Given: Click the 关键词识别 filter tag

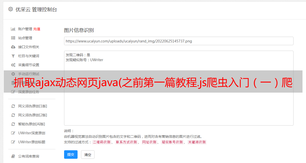Looking at the screenshot, I should point(197,142).
